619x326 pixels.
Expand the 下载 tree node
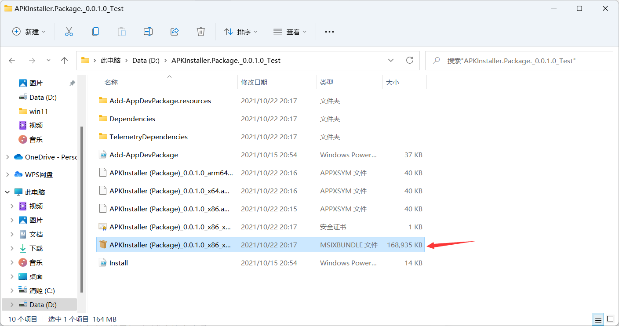pos(12,248)
